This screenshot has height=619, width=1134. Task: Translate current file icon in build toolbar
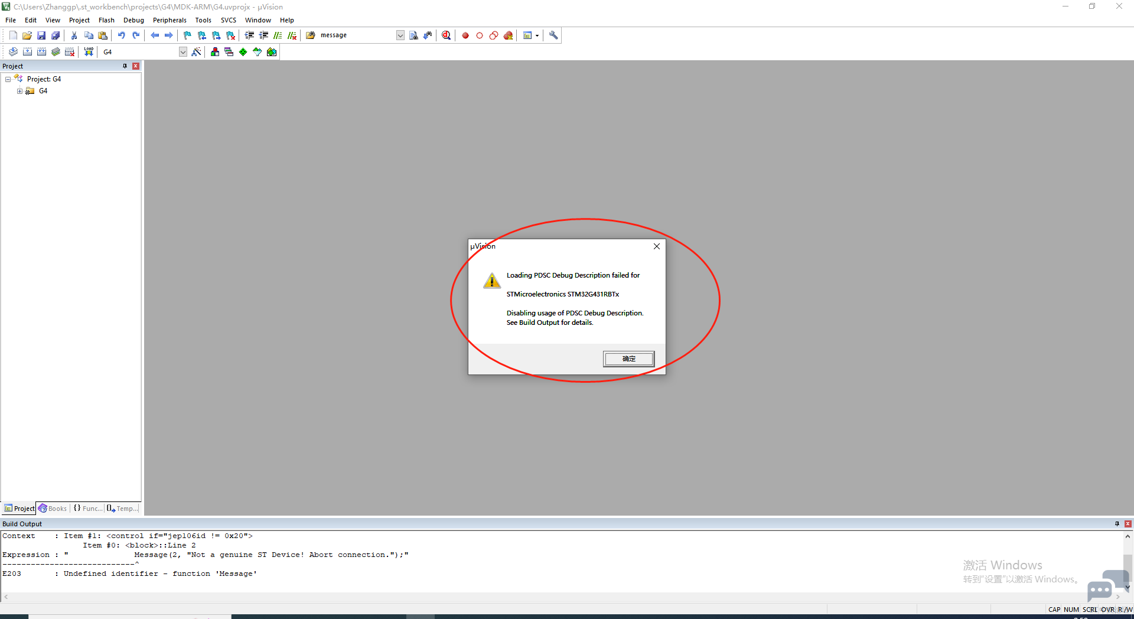(13, 52)
